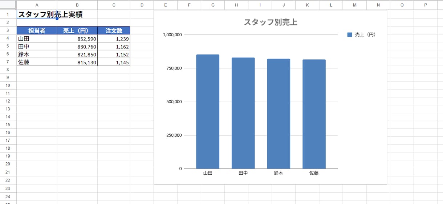Select row 1 header
The image size is (443, 204).
[x=8, y=14]
